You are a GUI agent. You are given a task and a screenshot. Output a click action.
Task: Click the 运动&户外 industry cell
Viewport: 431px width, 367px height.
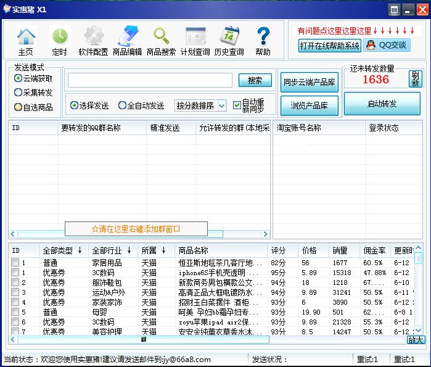(x=109, y=292)
